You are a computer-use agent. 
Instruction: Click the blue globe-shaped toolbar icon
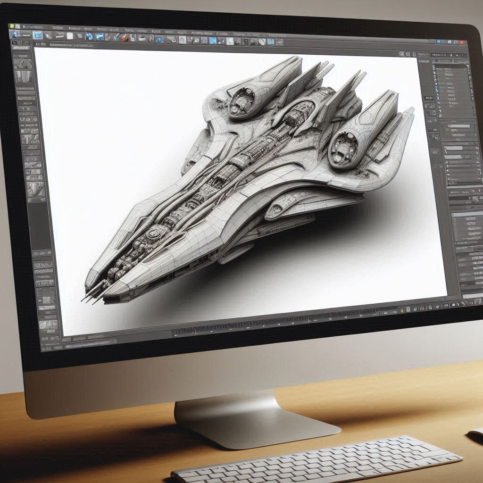(89, 36)
